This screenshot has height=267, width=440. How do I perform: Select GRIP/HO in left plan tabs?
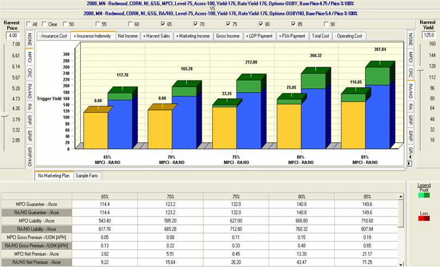29,157
